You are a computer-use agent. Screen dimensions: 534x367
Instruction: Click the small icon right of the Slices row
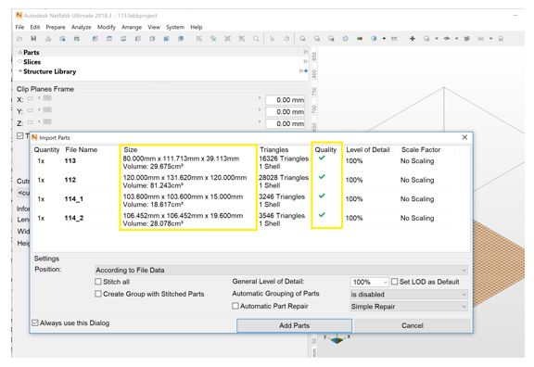coord(305,61)
